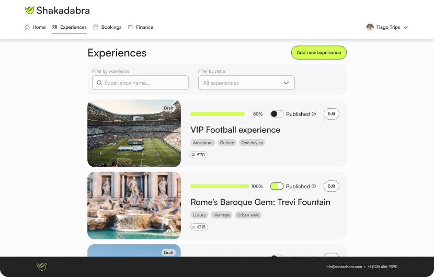Edit the VIP Football experience
This screenshot has width=434, height=277.
point(331,114)
